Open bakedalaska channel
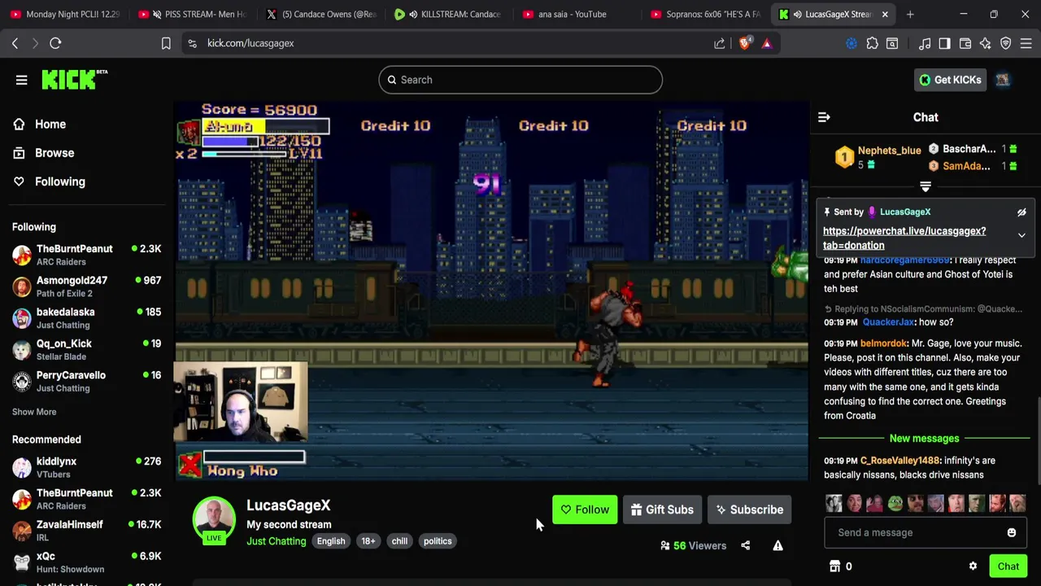The image size is (1041, 586). point(86,318)
